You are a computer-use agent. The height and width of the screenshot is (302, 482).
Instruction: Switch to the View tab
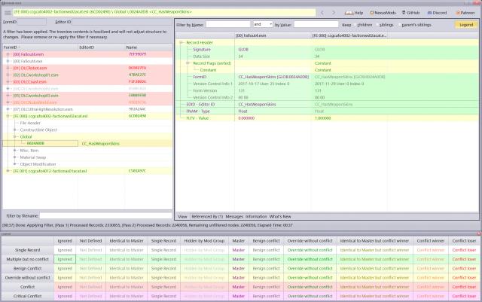[x=182, y=216]
